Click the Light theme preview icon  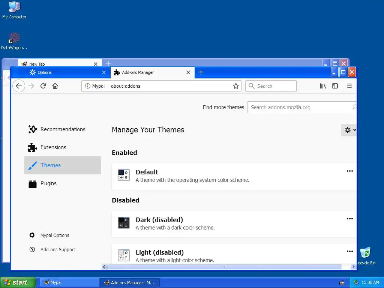[x=124, y=255]
